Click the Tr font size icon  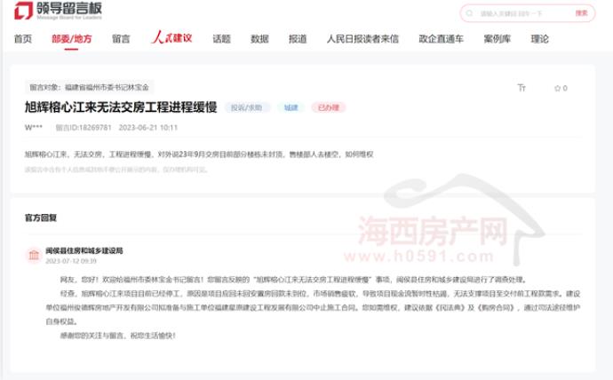pos(521,88)
